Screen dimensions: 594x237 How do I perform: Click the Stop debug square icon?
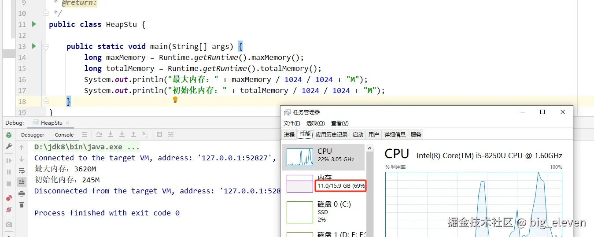9,184
